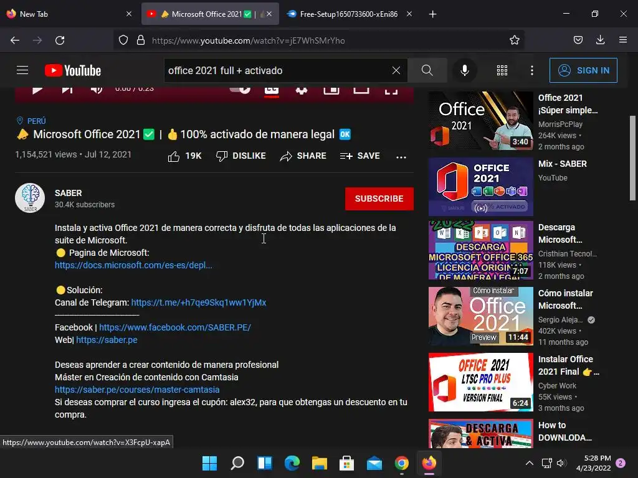Go back in browser history

pyautogui.click(x=15, y=40)
